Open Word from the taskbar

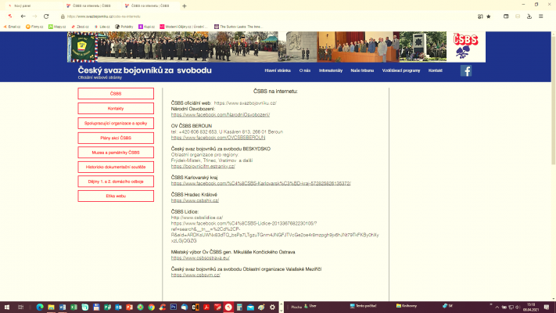(63, 308)
